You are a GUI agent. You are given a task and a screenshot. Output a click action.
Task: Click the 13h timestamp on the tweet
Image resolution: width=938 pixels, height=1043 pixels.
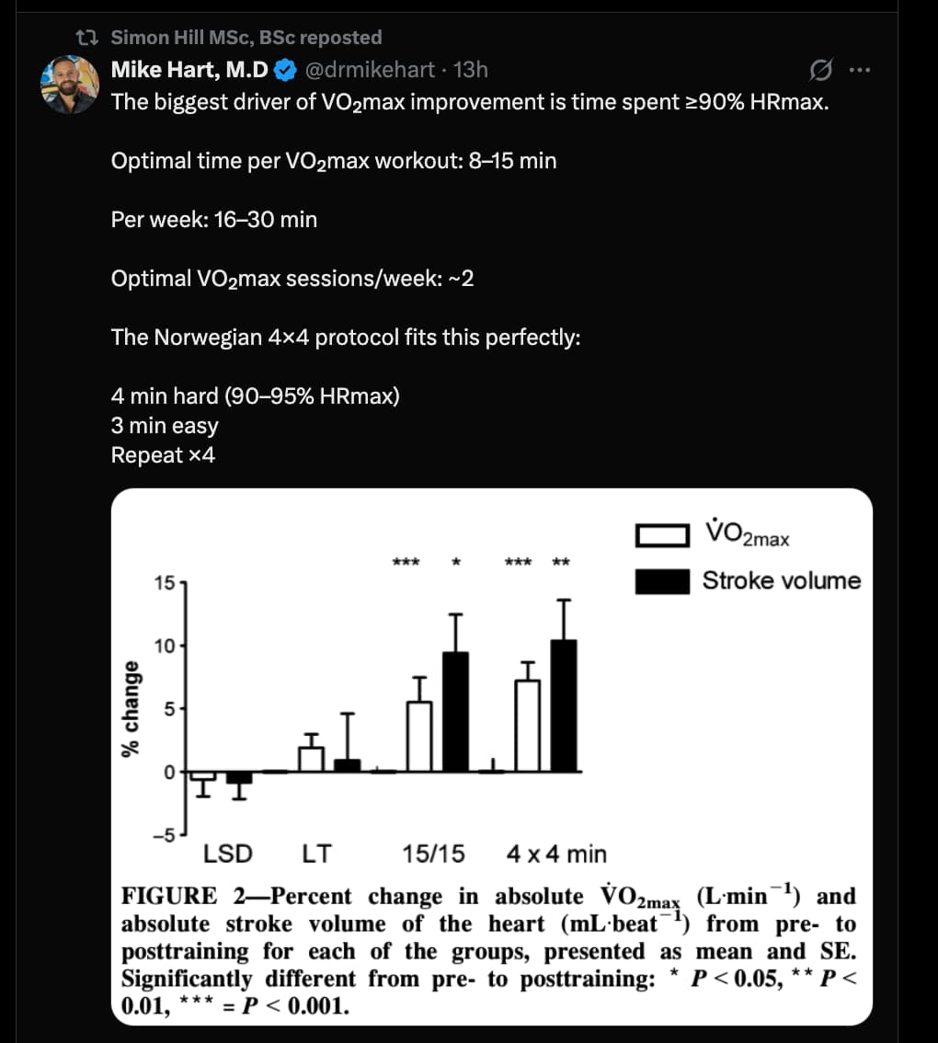pos(472,70)
